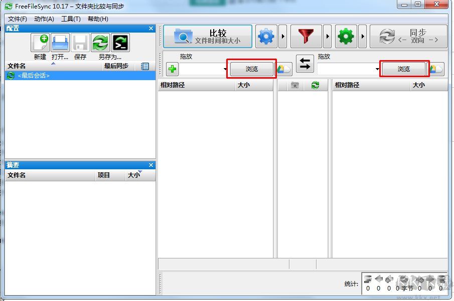Click the category camera icon column header
454x301 pixels.
coord(295,85)
